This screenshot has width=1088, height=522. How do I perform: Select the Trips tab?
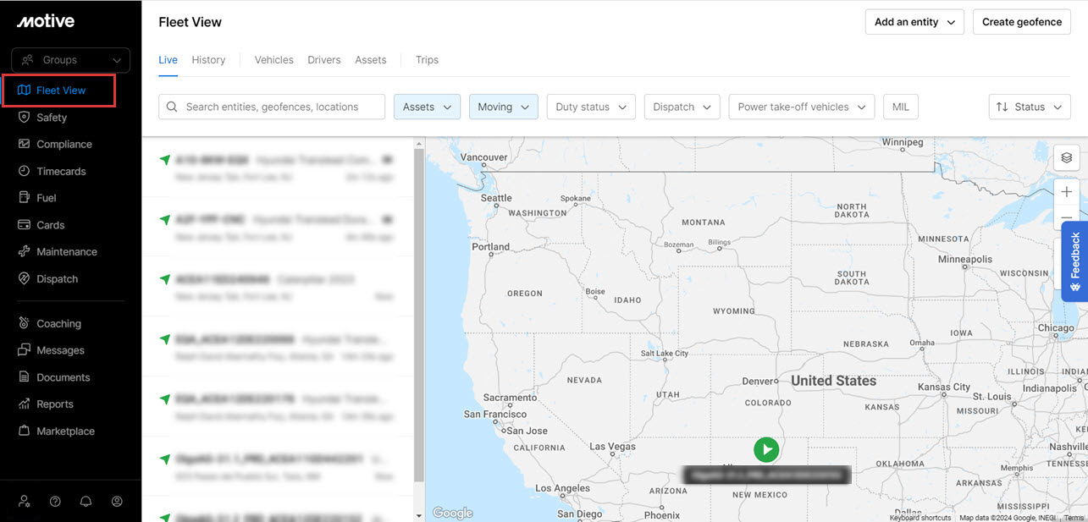427,60
